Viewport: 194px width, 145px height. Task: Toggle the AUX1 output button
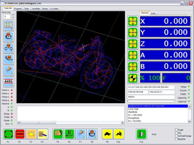coord(9,82)
